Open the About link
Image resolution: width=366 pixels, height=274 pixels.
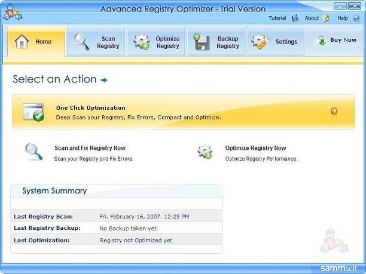pyautogui.click(x=312, y=18)
